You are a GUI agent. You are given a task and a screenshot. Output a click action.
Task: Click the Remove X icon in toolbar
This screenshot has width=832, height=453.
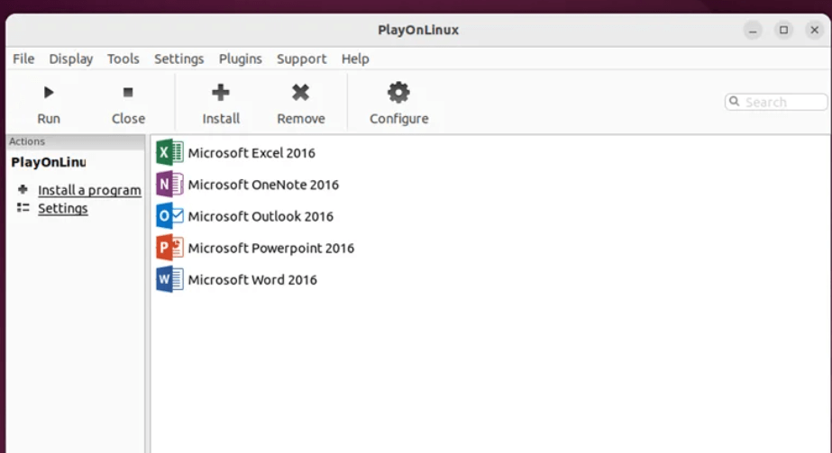[x=301, y=93]
